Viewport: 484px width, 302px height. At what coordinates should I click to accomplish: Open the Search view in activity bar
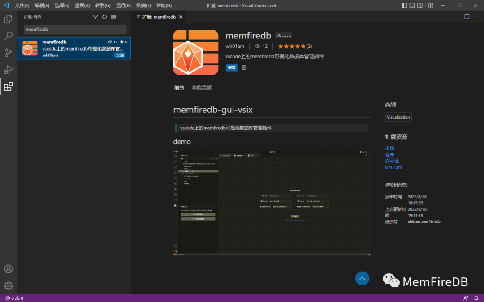[8, 36]
